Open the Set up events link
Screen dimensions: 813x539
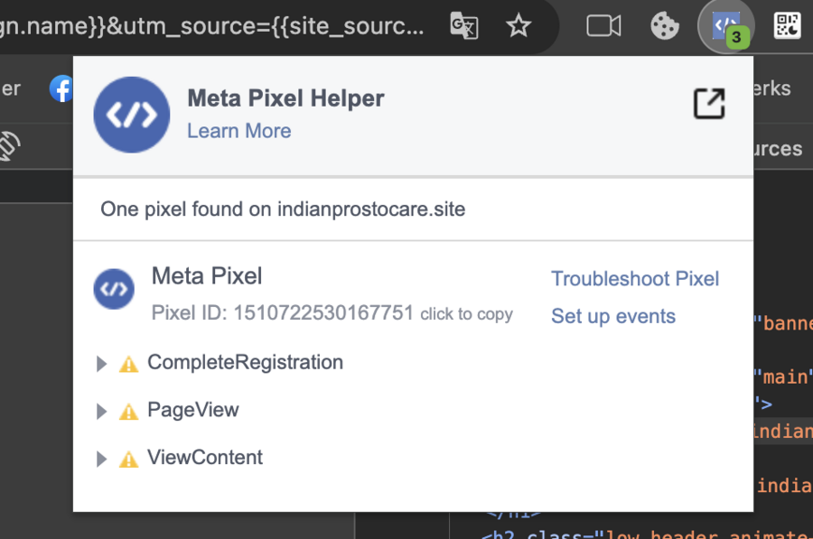pyautogui.click(x=613, y=317)
